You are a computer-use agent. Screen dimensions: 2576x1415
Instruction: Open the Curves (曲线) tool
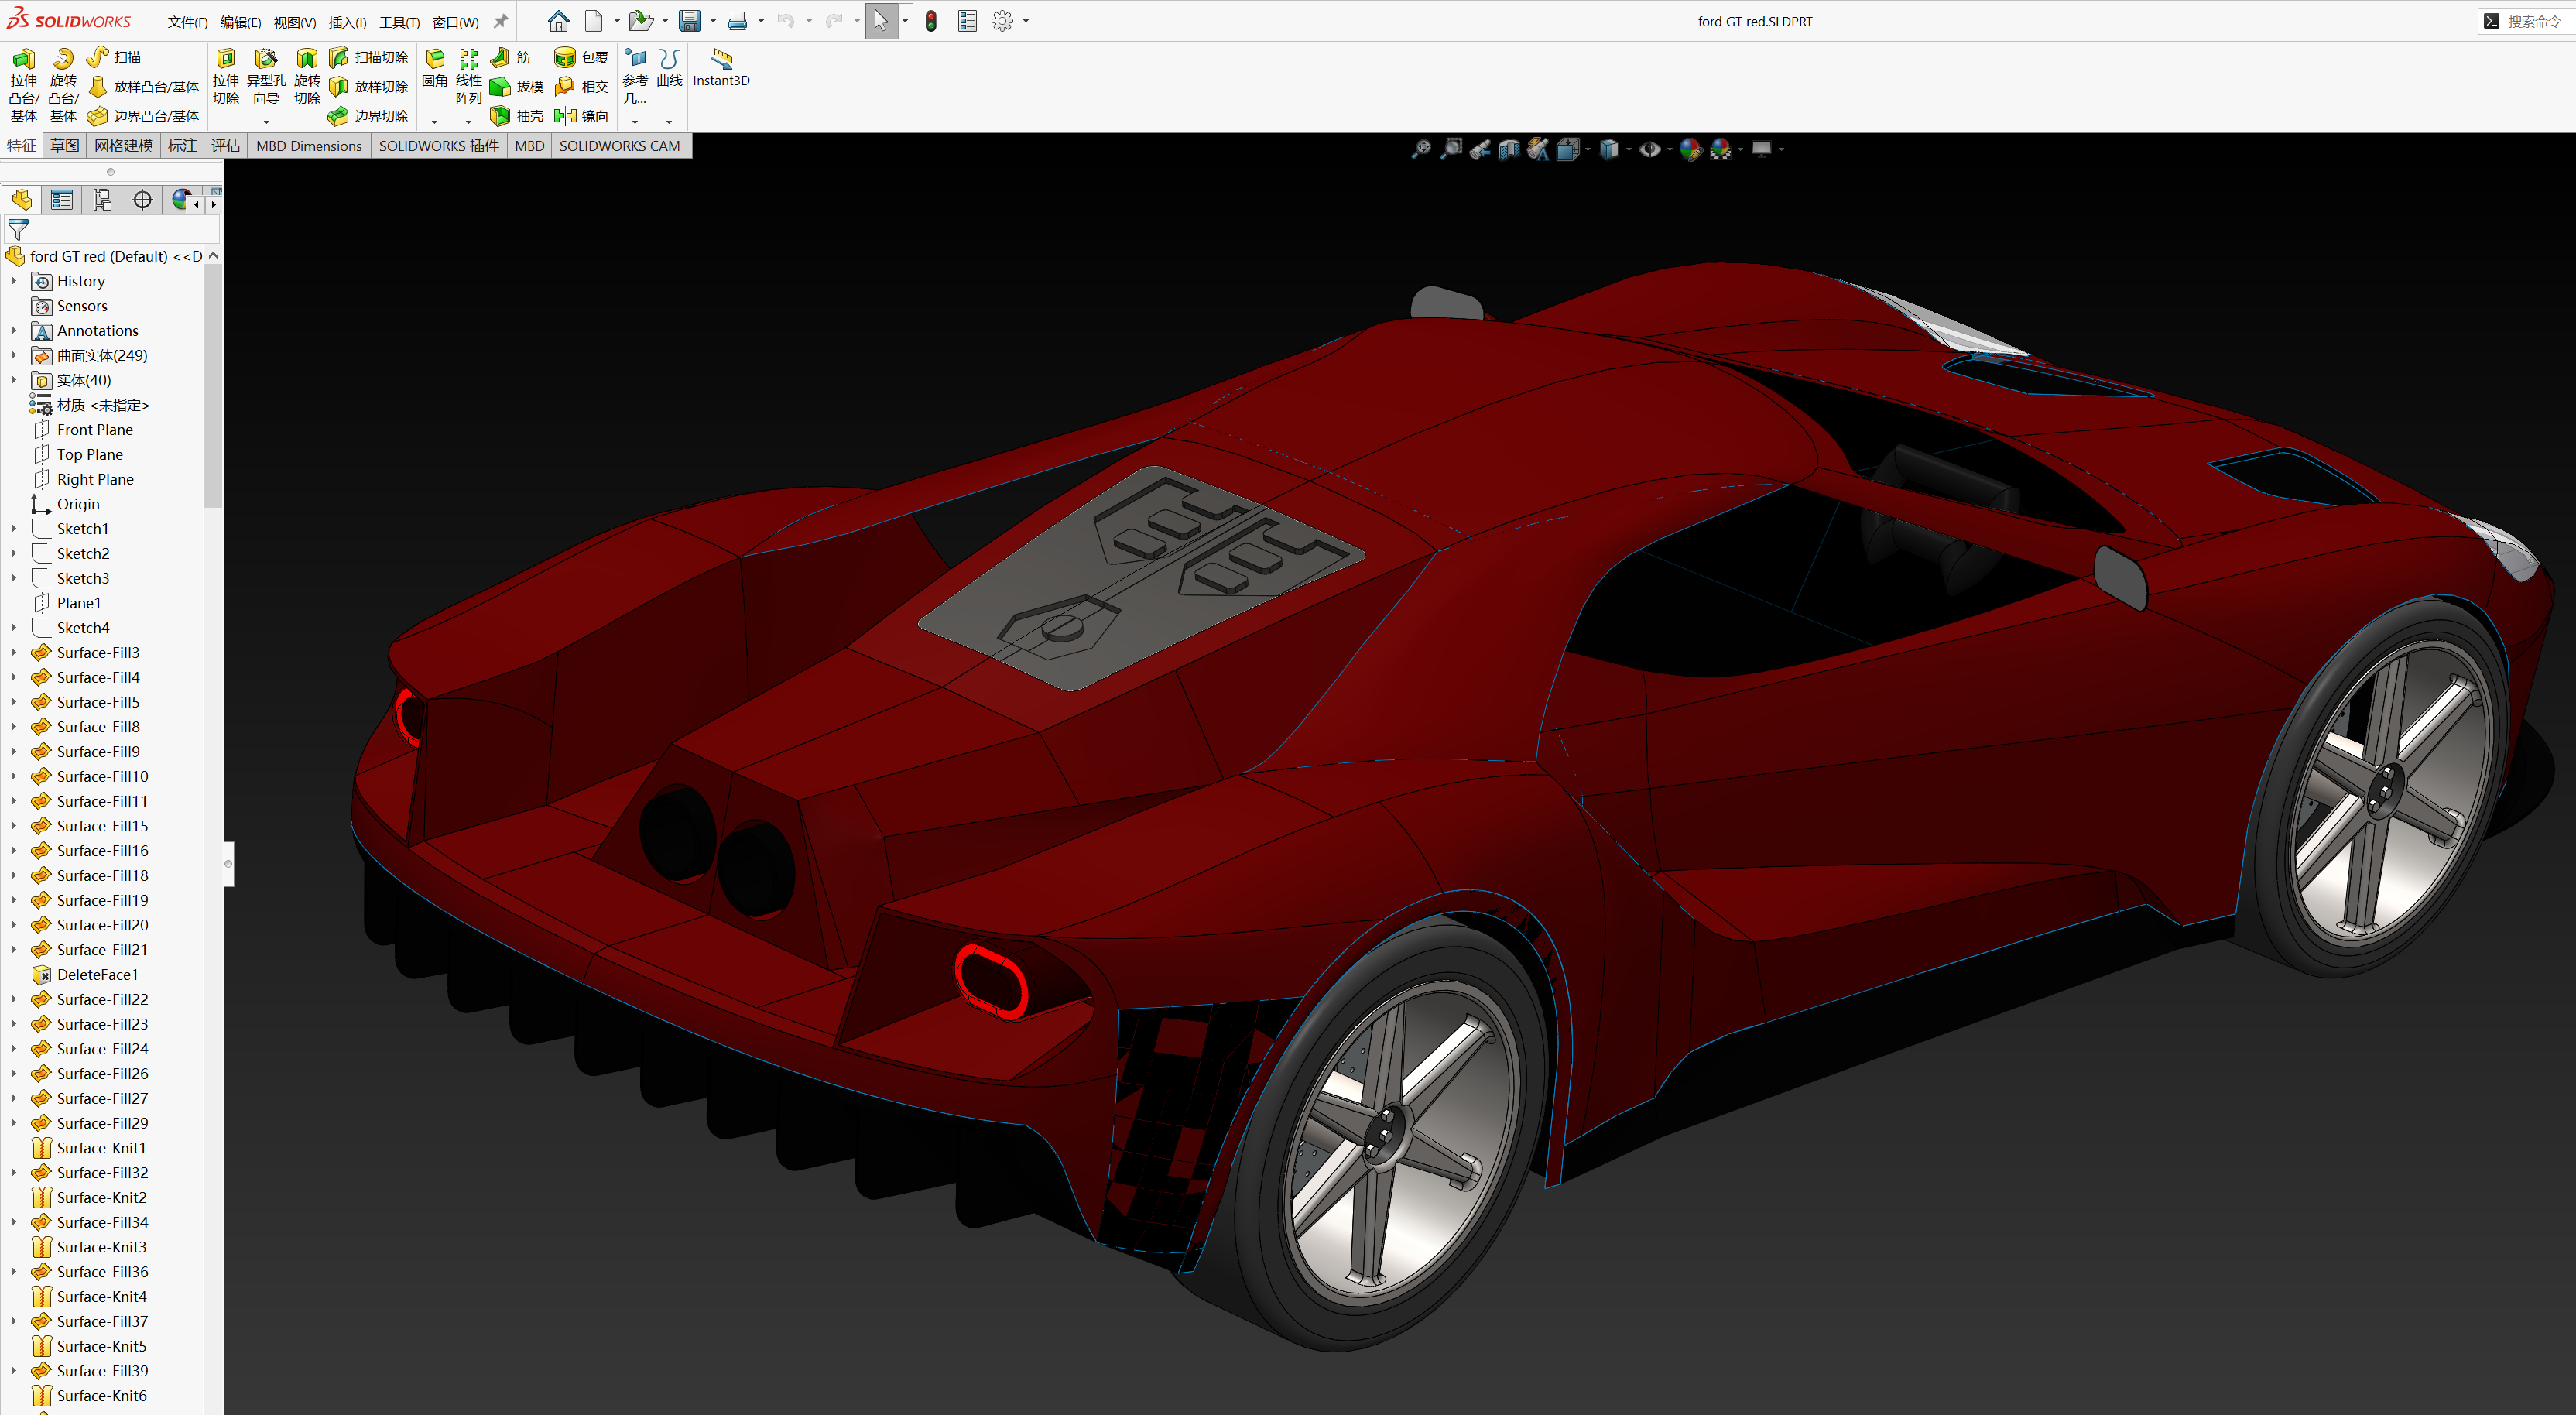(x=669, y=68)
